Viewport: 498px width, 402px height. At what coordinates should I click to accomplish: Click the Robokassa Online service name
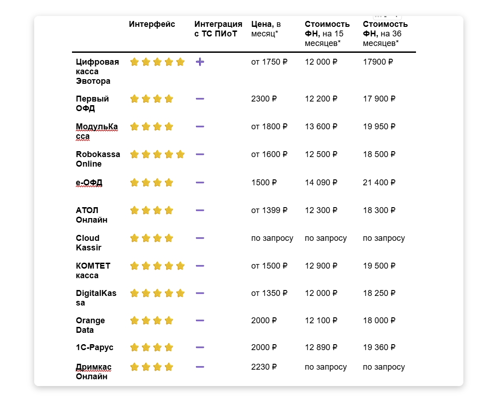coord(98,159)
